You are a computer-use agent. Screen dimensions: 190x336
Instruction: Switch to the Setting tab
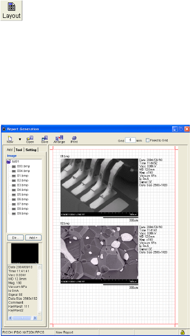pos(31,150)
